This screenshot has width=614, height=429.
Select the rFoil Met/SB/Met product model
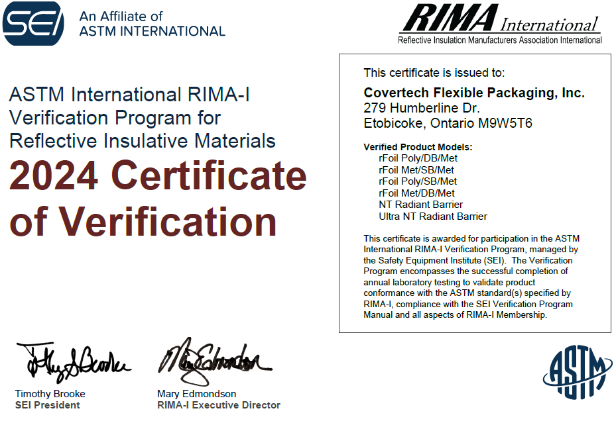[416, 169]
